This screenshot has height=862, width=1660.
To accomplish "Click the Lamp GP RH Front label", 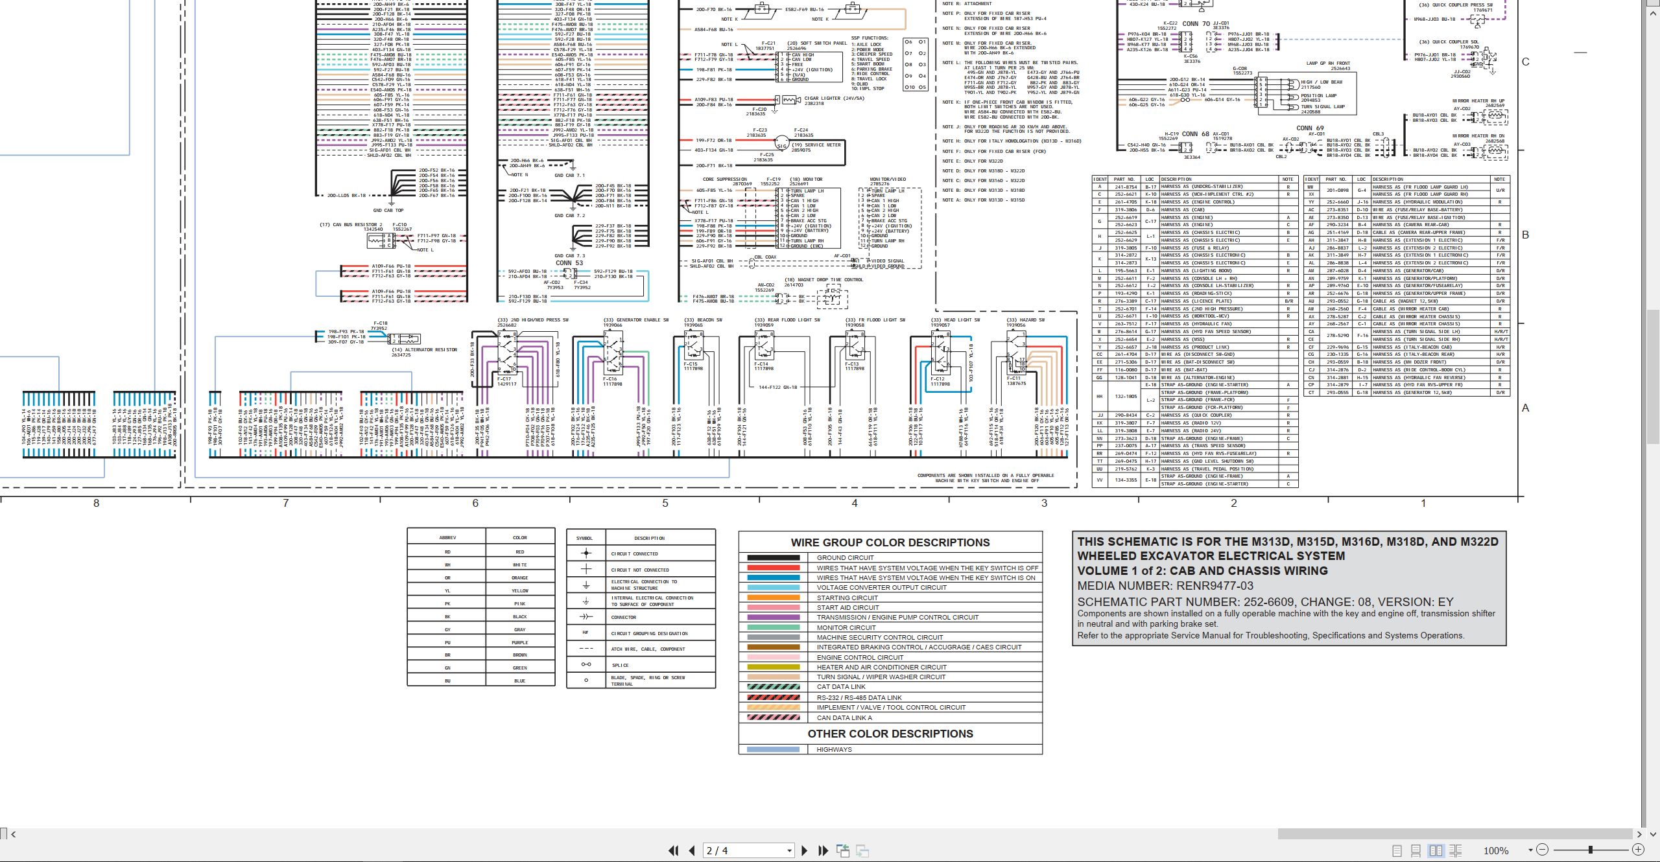I will coord(1328,64).
